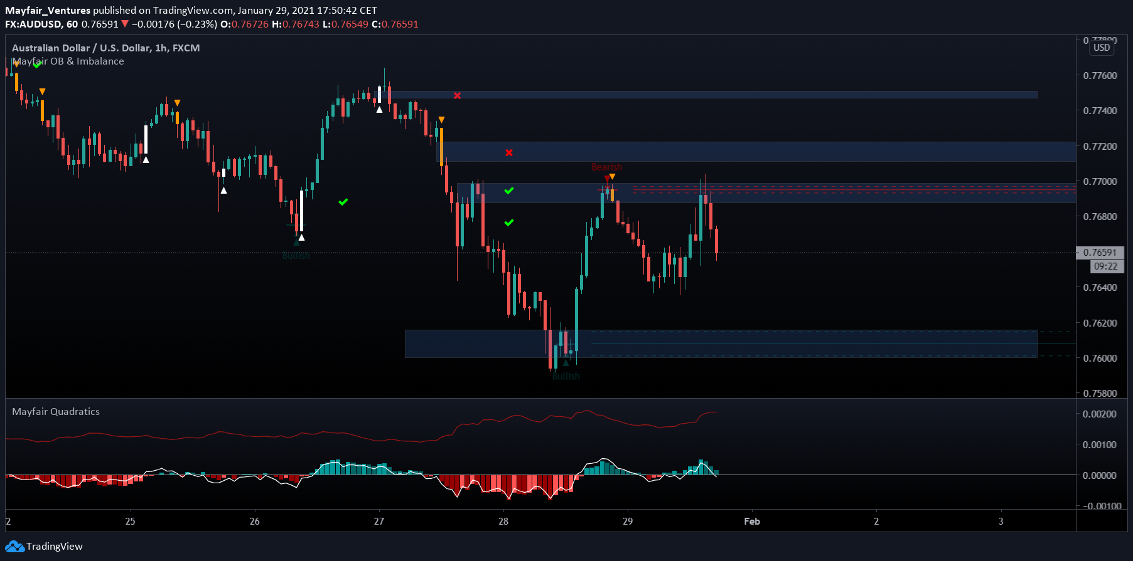This screenshot has width=1133, height=561.
Task: Click the low value L:0.76549
Action: pos(345,24)
